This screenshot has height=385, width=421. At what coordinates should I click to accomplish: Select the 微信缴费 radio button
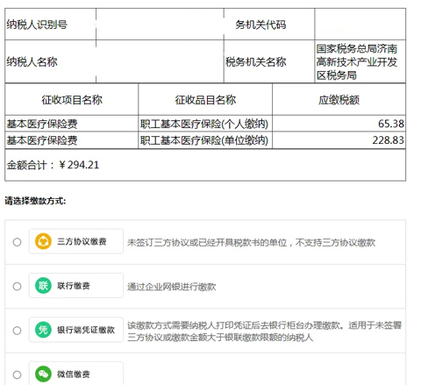[x=17, y=374]
